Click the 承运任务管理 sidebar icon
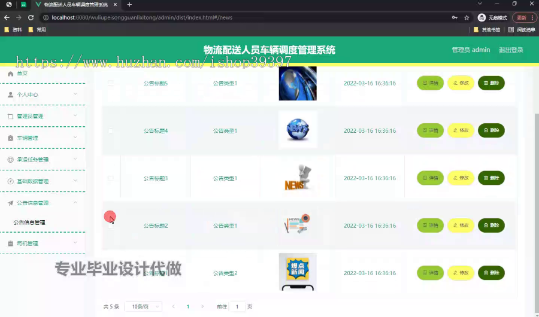Viewport: 539px width, 317px height. coord(10,160)
